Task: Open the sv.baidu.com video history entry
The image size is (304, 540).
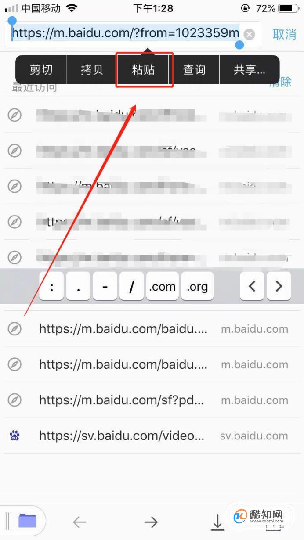Action: 152,436
